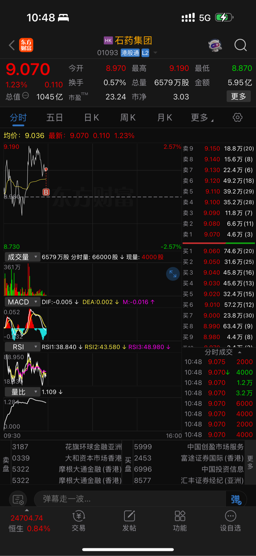Open the 交易 trade icon
Viewport: 256px width, 556px height.
(x=79, y=521)
